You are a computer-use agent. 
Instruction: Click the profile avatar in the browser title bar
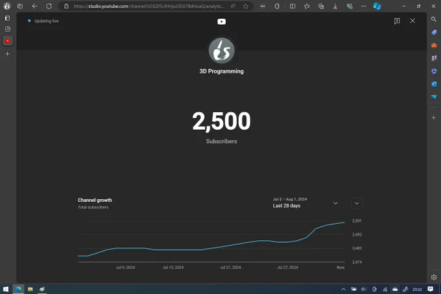[x=7, y=6]
